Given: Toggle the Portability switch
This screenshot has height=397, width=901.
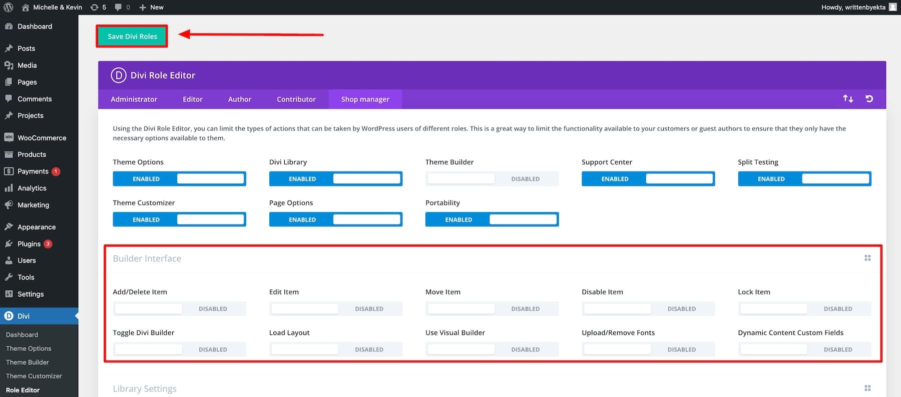Looking at the screenshot, I should click(492, 219).
